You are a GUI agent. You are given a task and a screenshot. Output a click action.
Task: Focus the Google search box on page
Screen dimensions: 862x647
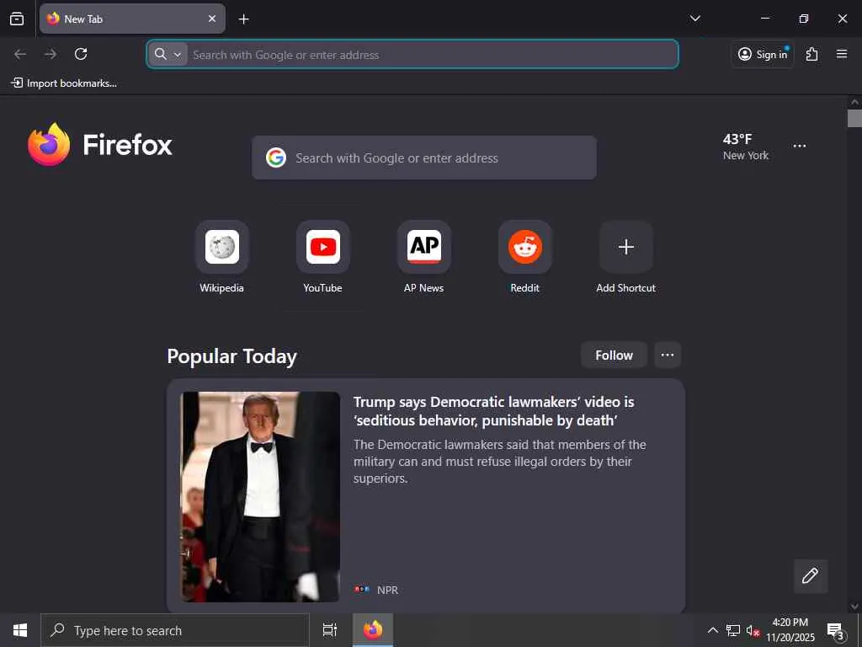(x=424, y=158)
